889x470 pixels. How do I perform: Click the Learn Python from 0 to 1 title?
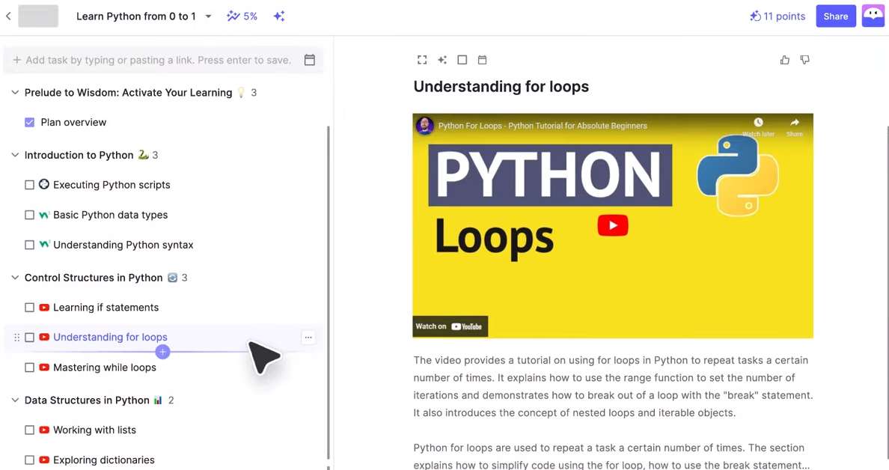136,16
